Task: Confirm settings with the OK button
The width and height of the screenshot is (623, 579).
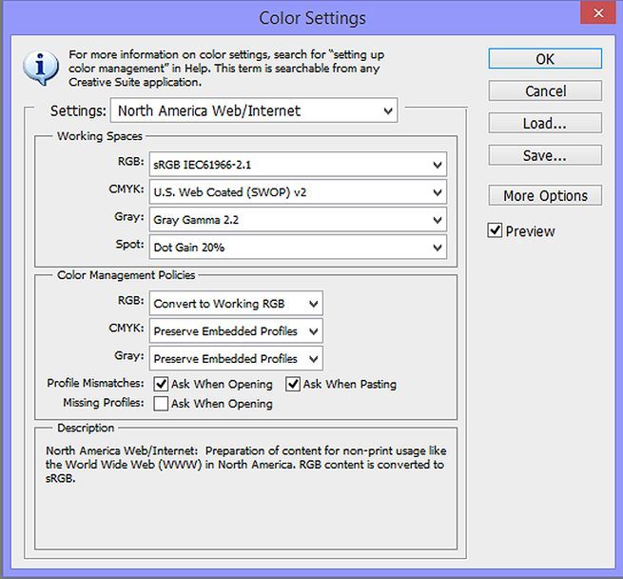Action: [545, 59]
